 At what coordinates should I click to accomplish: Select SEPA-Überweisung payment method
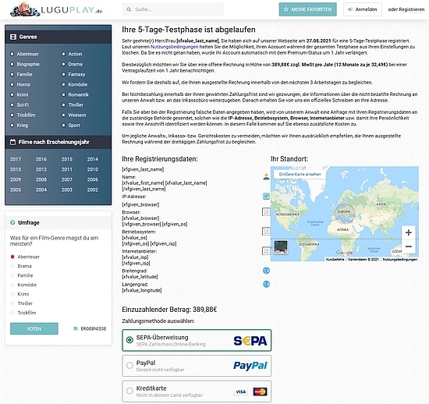point(197,340)
